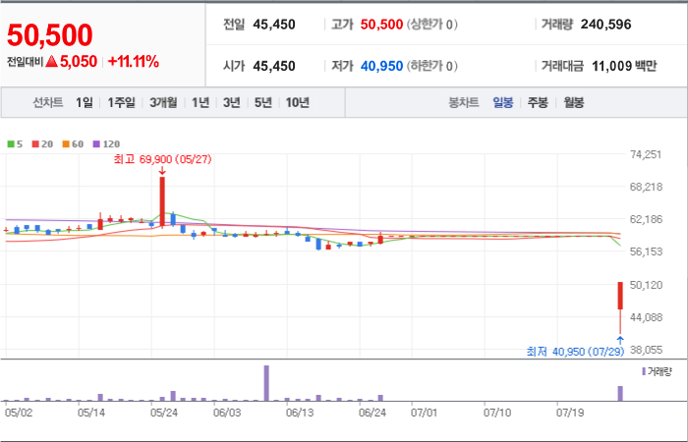
Task: Click the 선차트 label
Action: (48, 102)
